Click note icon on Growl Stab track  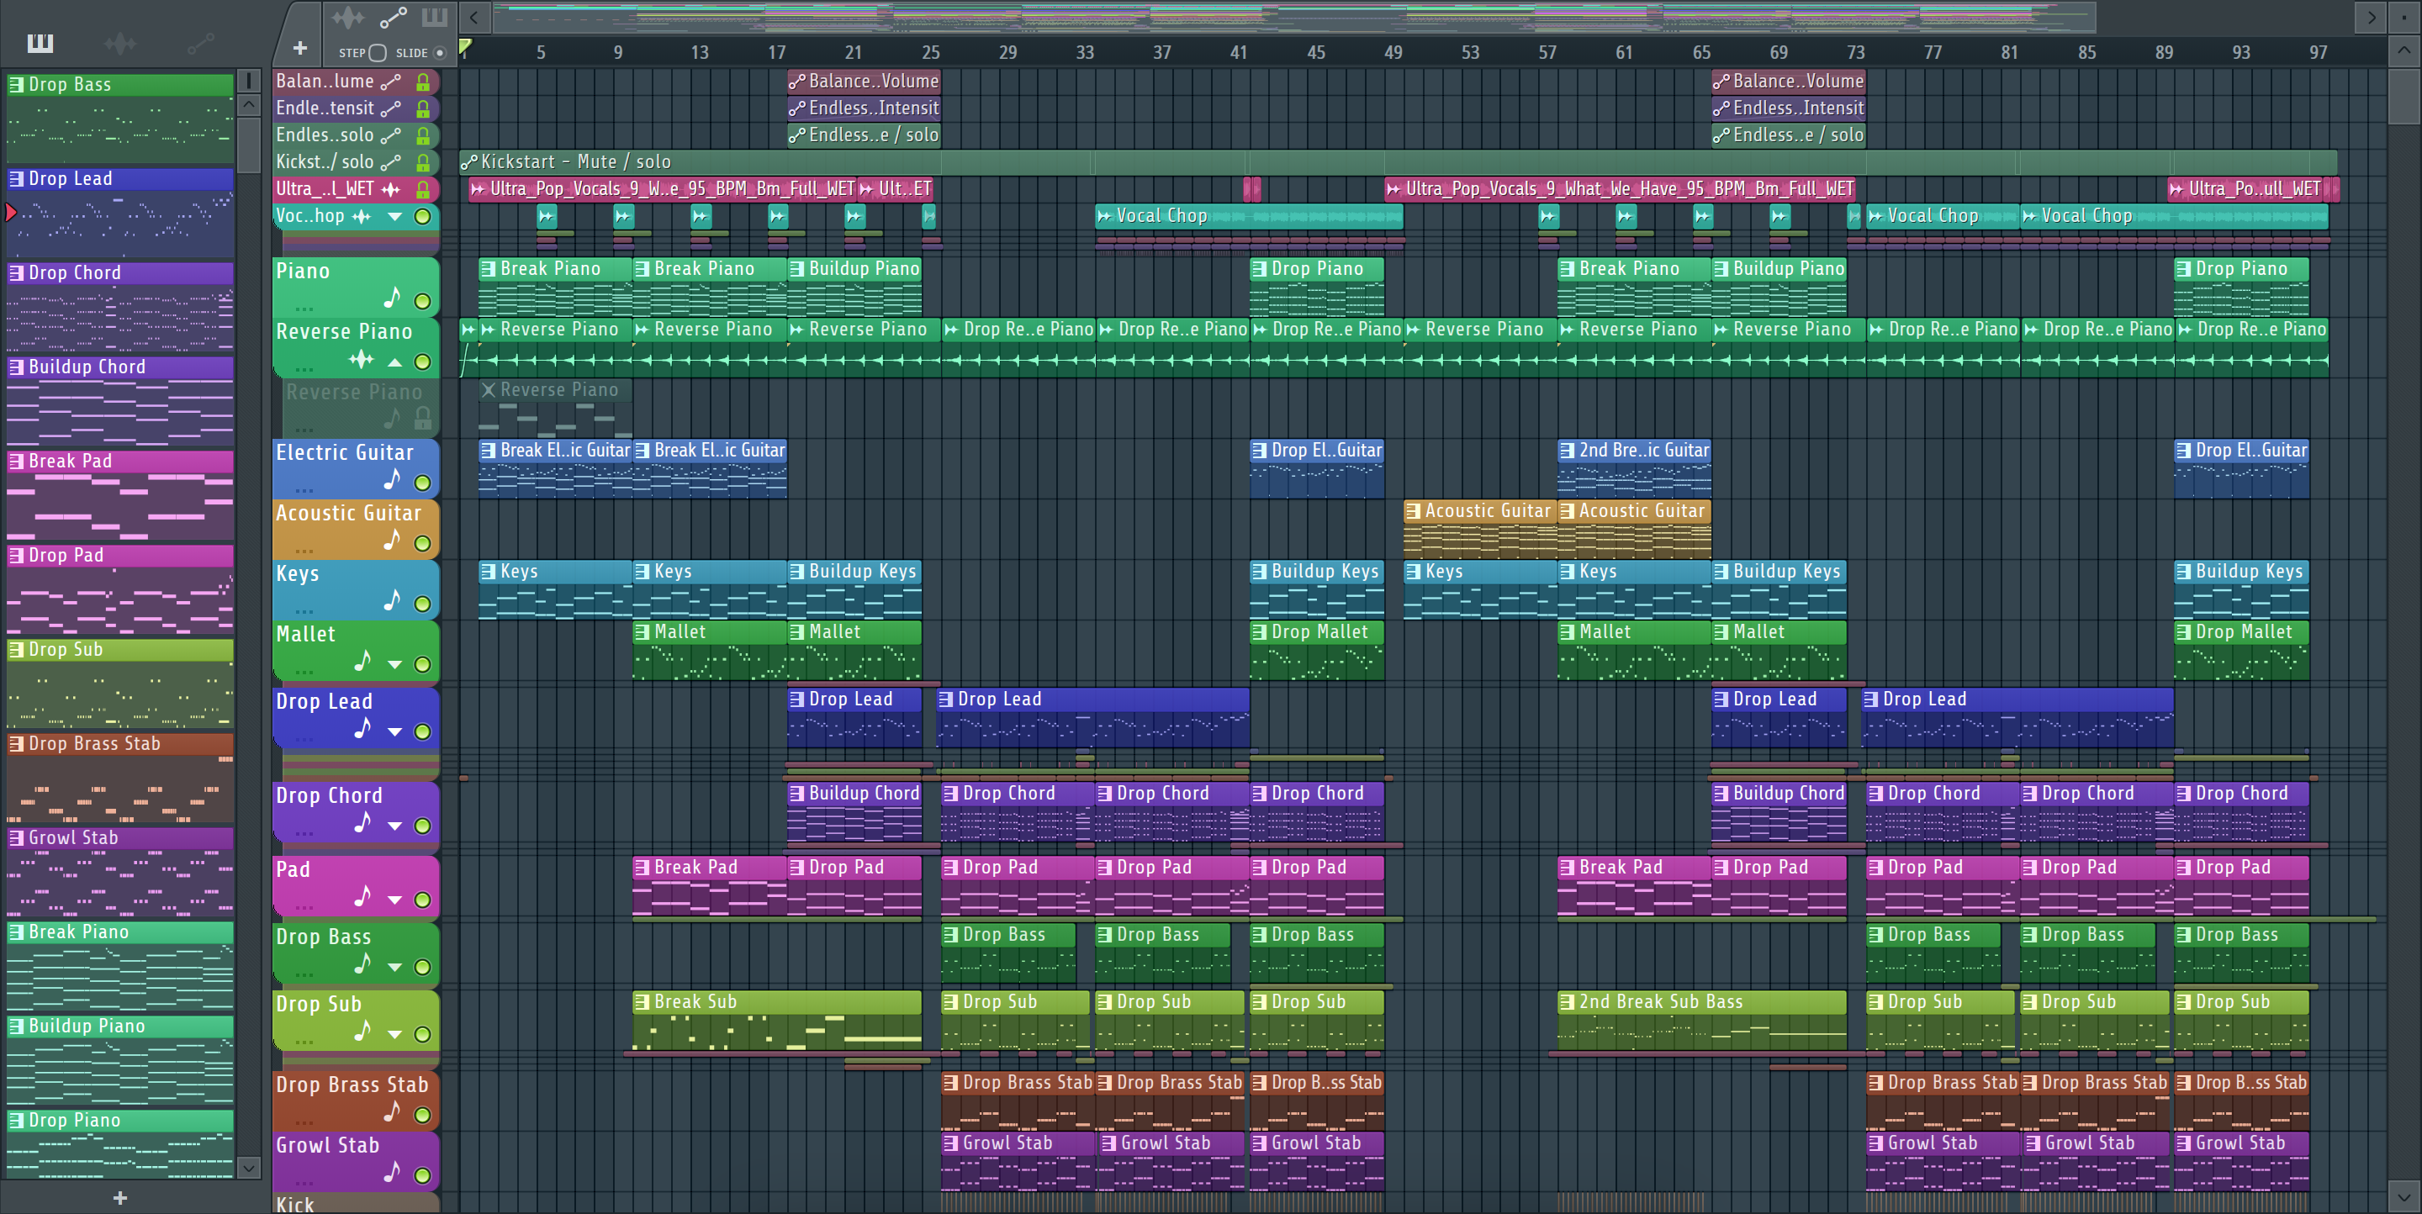coord(392,1172)
